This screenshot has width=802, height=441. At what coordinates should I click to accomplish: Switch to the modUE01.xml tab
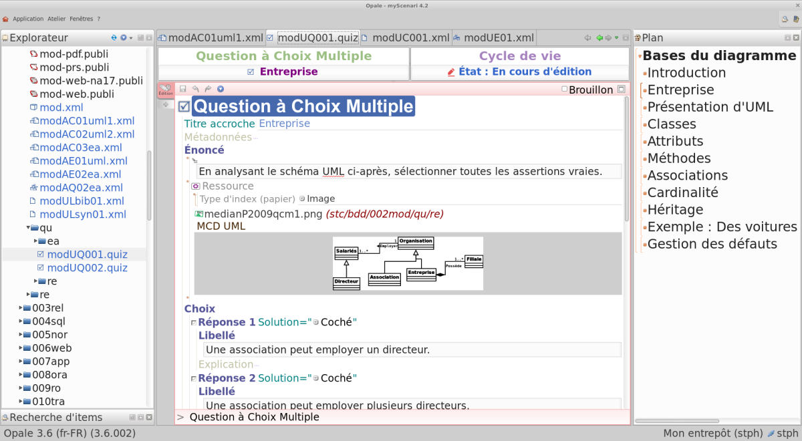click(498, 38)
